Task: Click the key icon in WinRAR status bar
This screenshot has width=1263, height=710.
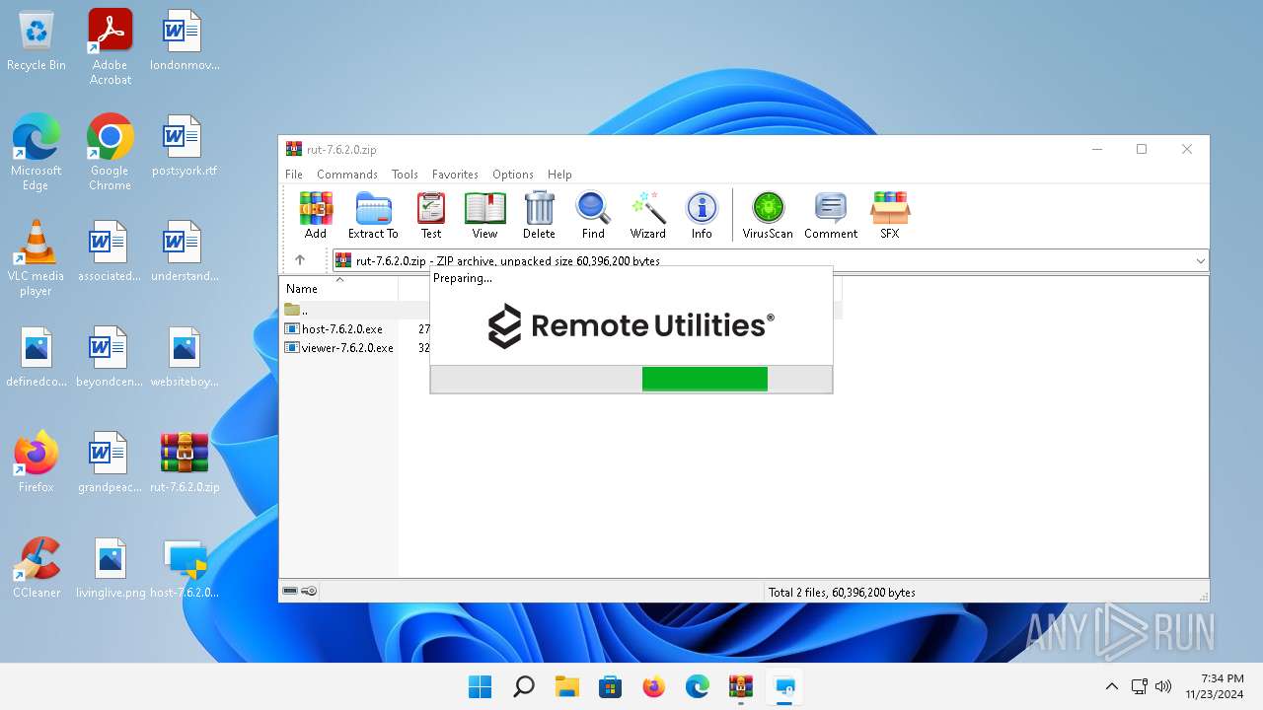Action: tap(309, 592)
